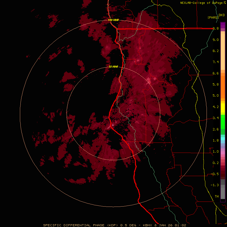Click the peach segment of the color bar

point(223,52)
